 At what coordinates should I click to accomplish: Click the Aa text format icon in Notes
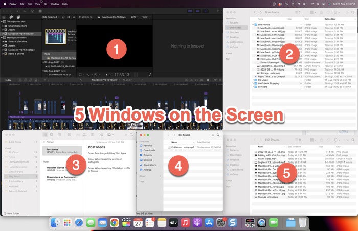[x=78, y=135]
